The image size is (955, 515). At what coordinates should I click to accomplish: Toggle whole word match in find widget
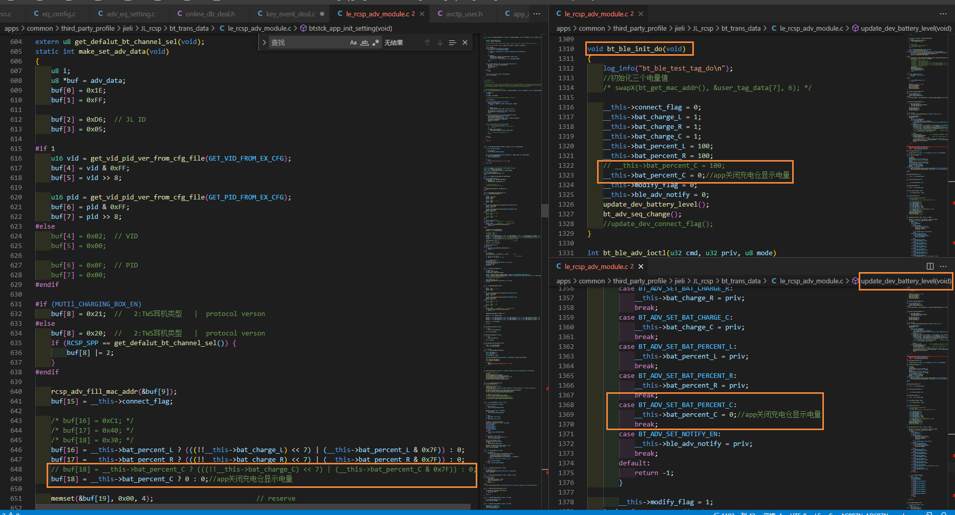pyautogui.click(x=365, y=42)
